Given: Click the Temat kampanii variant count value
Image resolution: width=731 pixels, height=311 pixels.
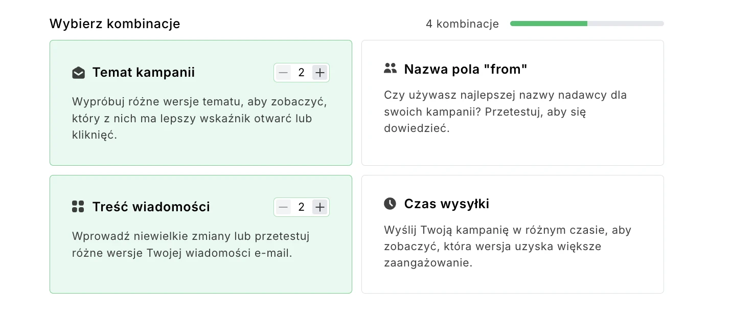Looking at the screenshot, I should click(302, 73).
